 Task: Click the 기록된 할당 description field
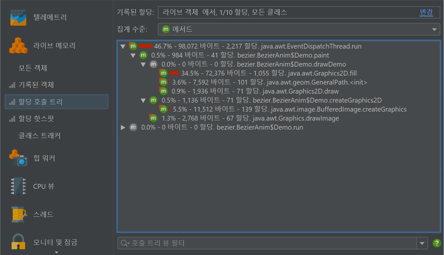coord(299,13)
